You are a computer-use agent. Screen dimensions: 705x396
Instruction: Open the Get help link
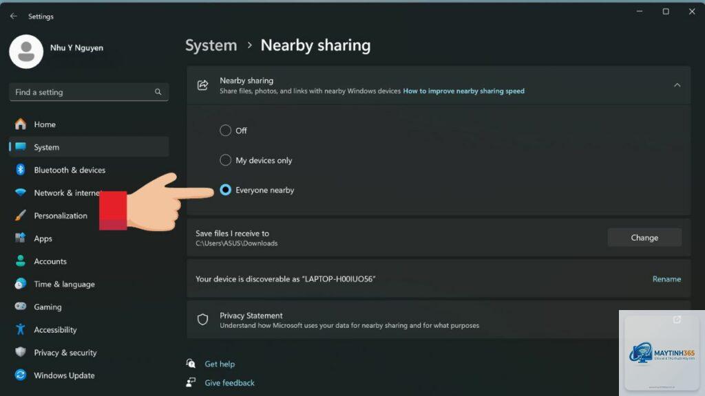[220, 364]
